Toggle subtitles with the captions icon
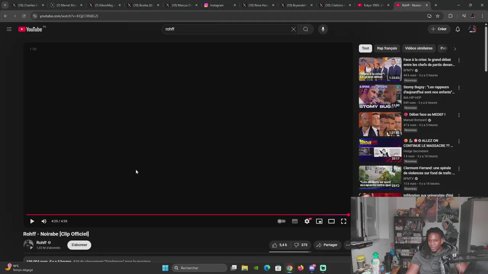This screenshot has width=488, height=274. tap(295, 221)
